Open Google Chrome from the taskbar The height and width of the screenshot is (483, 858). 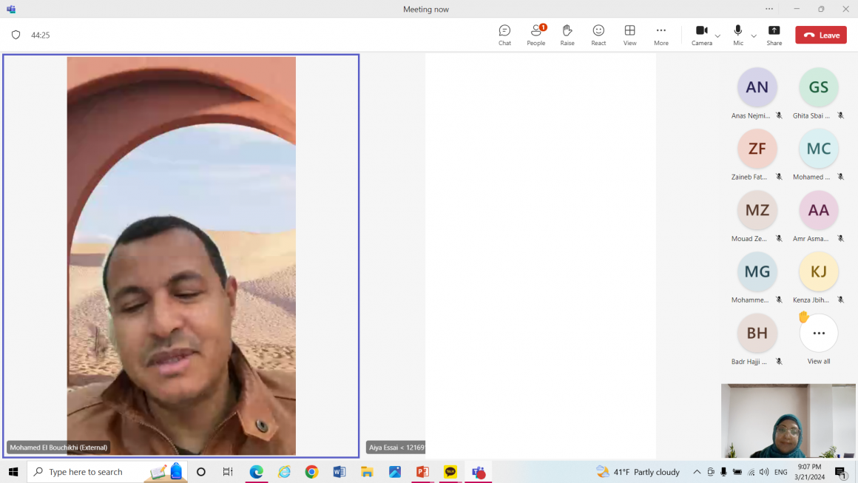click(x=311, y=471)
